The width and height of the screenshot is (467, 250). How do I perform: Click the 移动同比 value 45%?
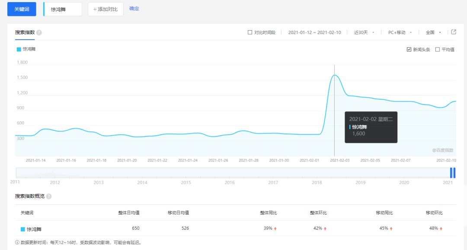(x=384, y=228)
